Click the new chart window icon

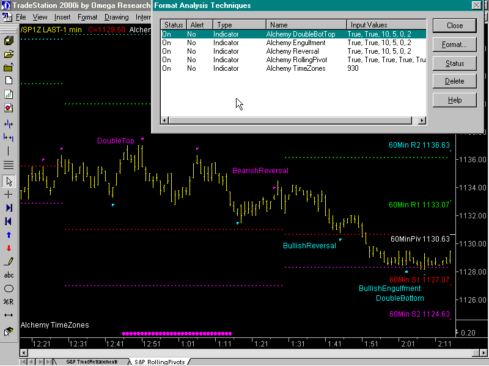coord(9,95)
